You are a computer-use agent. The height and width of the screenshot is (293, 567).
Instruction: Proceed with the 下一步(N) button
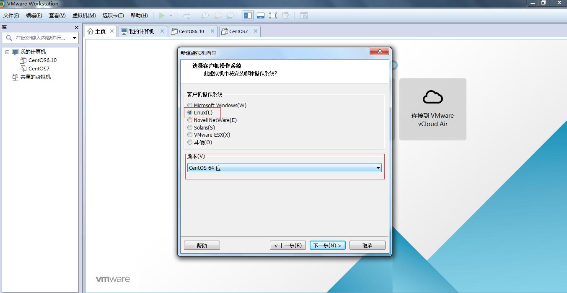(x=328, y=246)
